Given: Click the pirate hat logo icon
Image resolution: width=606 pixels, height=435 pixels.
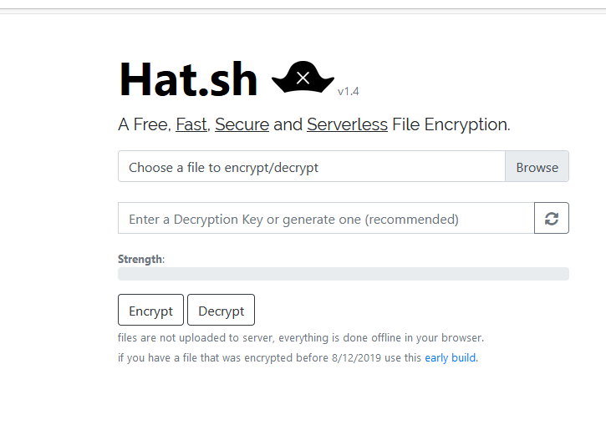Looking at the screenshot, I should click(x=303, y=78).
